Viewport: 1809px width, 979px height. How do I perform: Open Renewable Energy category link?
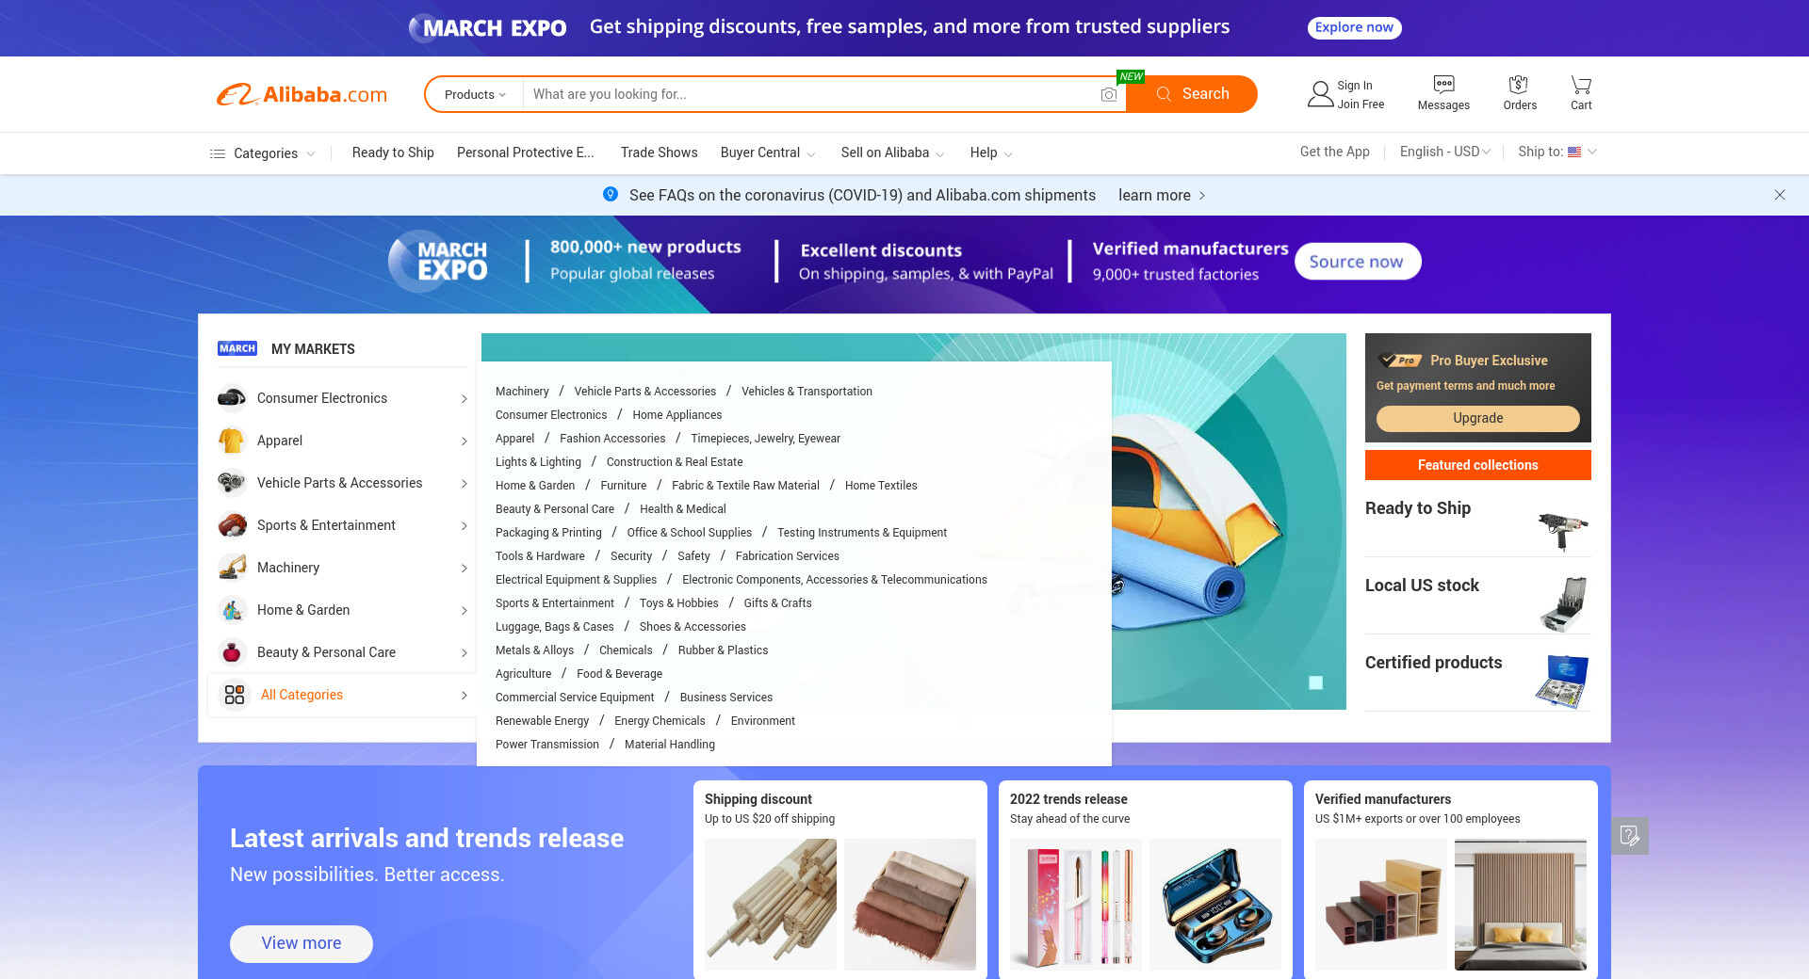542,721
